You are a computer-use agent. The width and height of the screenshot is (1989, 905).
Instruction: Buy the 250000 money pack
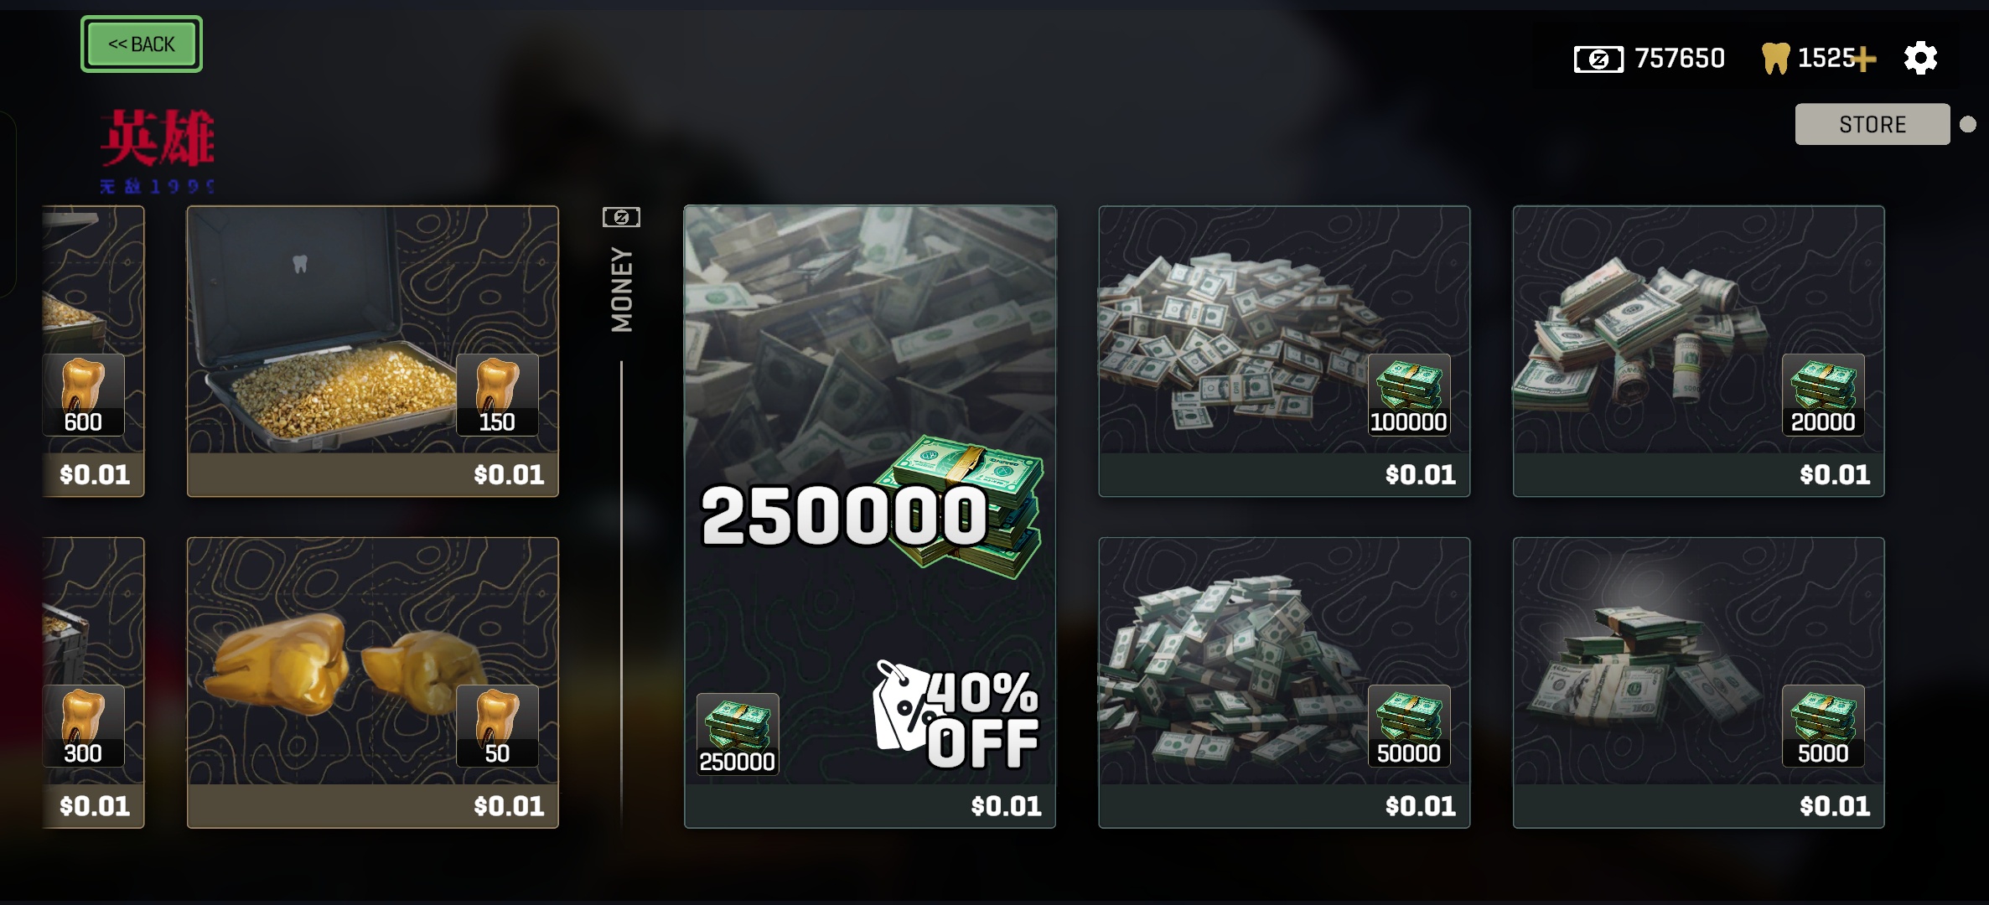(x=870, y=516)
